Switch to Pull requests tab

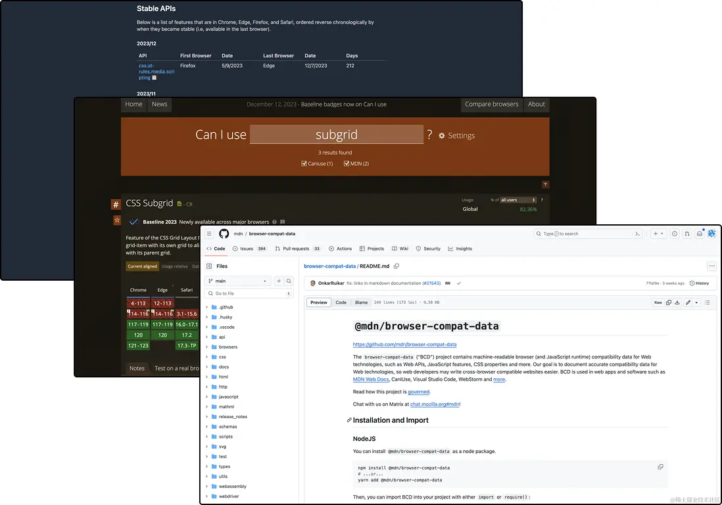point(297,249)
